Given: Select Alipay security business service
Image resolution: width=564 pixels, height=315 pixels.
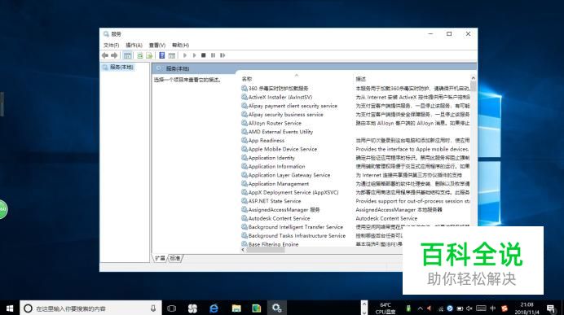Looking at the screenshot, I should point(282,115).
